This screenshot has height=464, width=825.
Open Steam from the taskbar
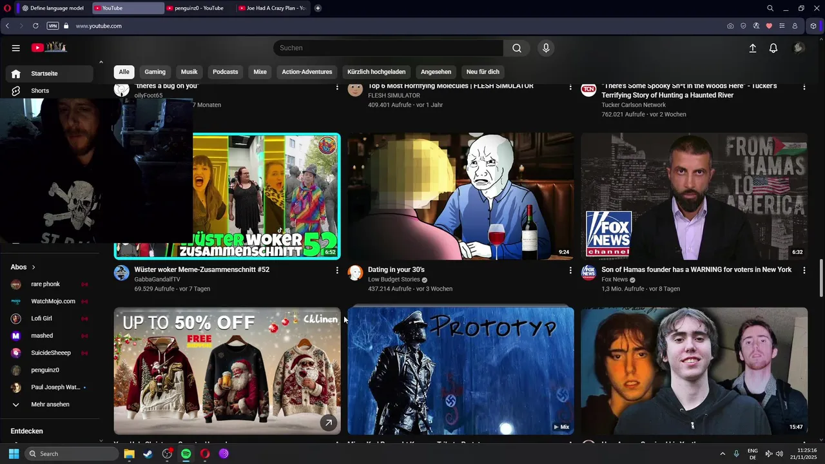click(x=148, y=454)
